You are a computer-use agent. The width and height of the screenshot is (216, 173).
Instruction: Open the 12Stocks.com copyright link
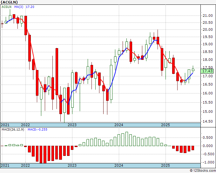point(203,171)
